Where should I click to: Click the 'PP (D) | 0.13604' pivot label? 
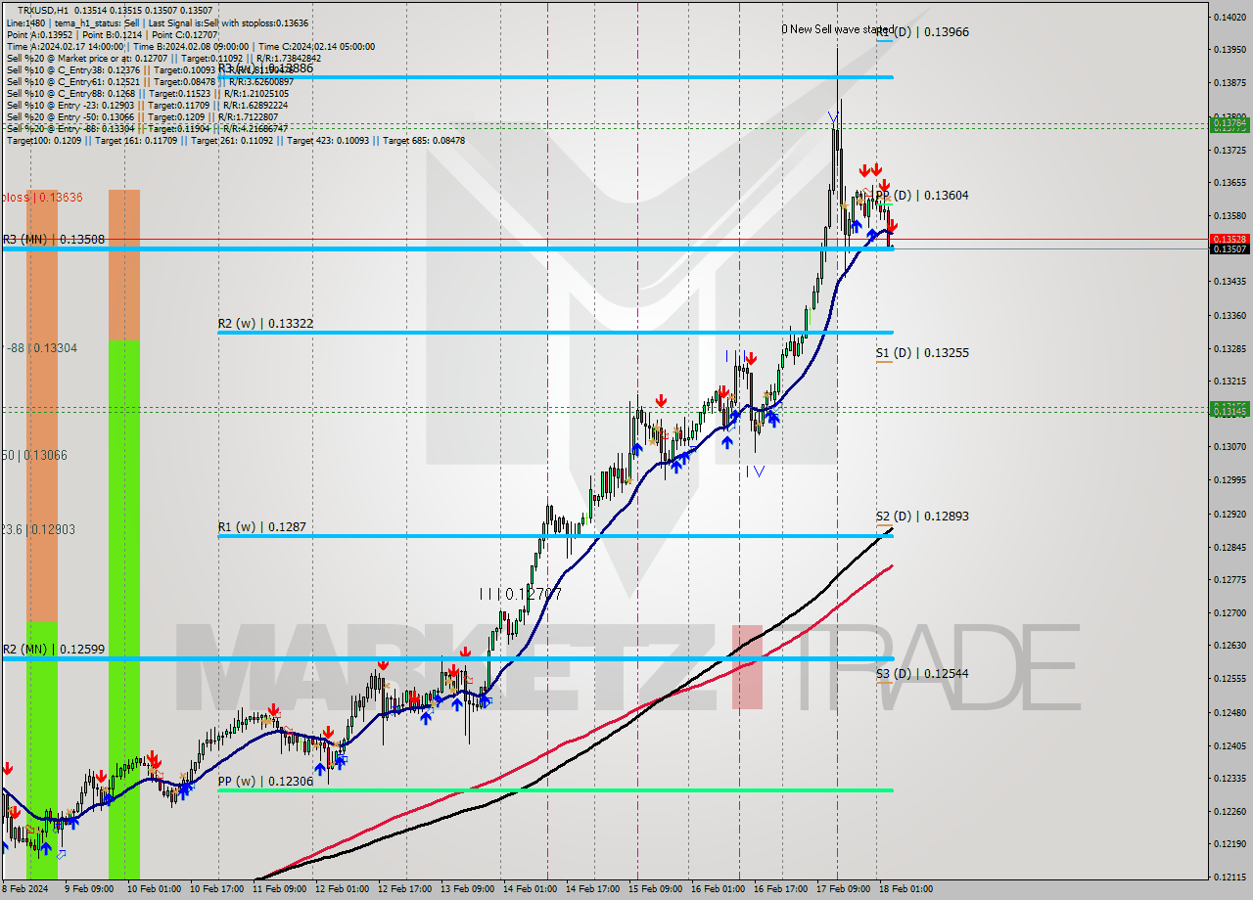(922, 196)
